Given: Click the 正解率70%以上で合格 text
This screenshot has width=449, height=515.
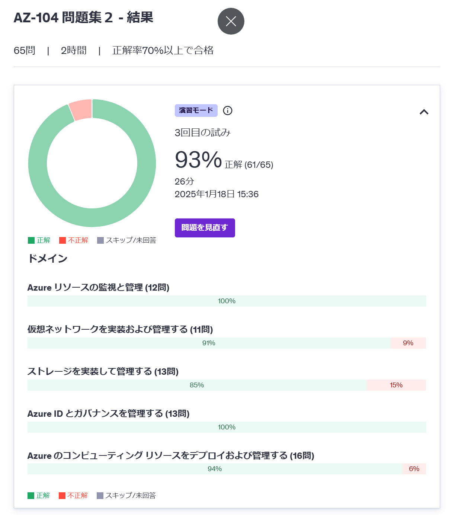Looking at the screenshot, I should tap(163, 51).
